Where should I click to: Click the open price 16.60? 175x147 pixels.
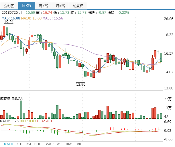coord(30,12)
